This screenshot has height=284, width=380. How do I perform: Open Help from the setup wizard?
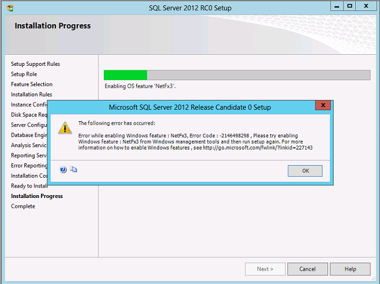click(x=350, y=269)
